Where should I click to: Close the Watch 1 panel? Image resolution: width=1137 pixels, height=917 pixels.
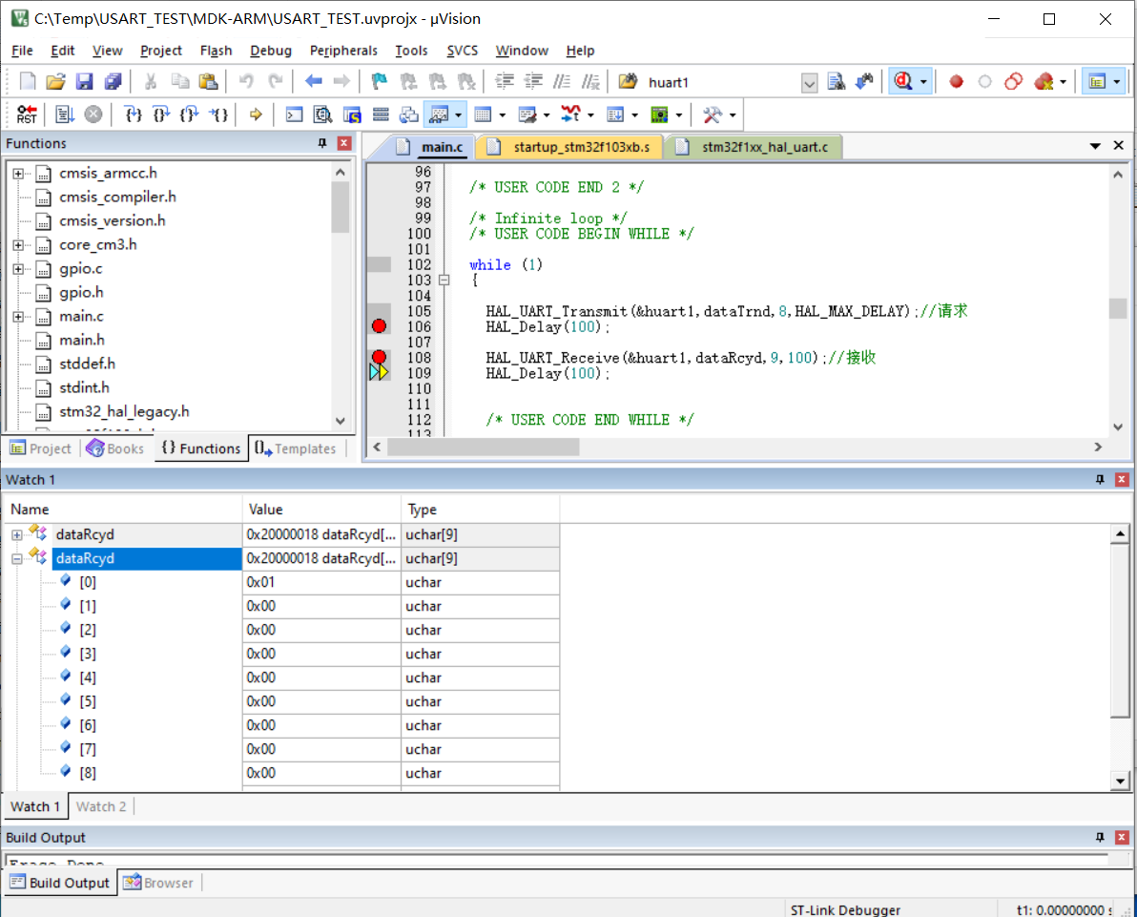coord(1122,480)
